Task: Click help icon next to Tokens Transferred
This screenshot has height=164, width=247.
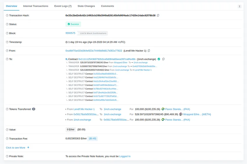Action: pos(7,109)
